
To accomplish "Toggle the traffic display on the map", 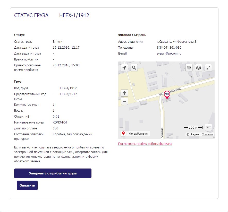I will pos(189,68).
